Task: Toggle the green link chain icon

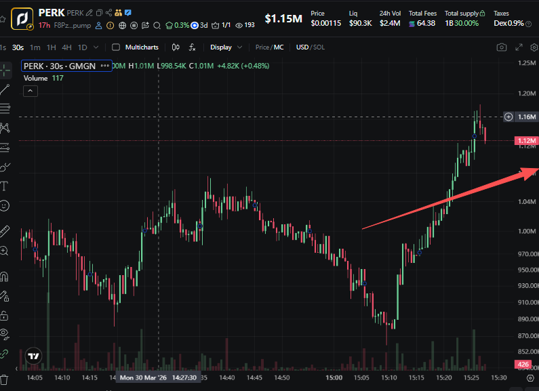Action: coord(4,354)
